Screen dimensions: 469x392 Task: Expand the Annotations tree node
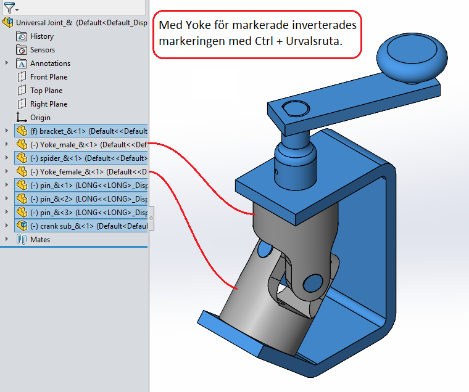coord(7,63)
